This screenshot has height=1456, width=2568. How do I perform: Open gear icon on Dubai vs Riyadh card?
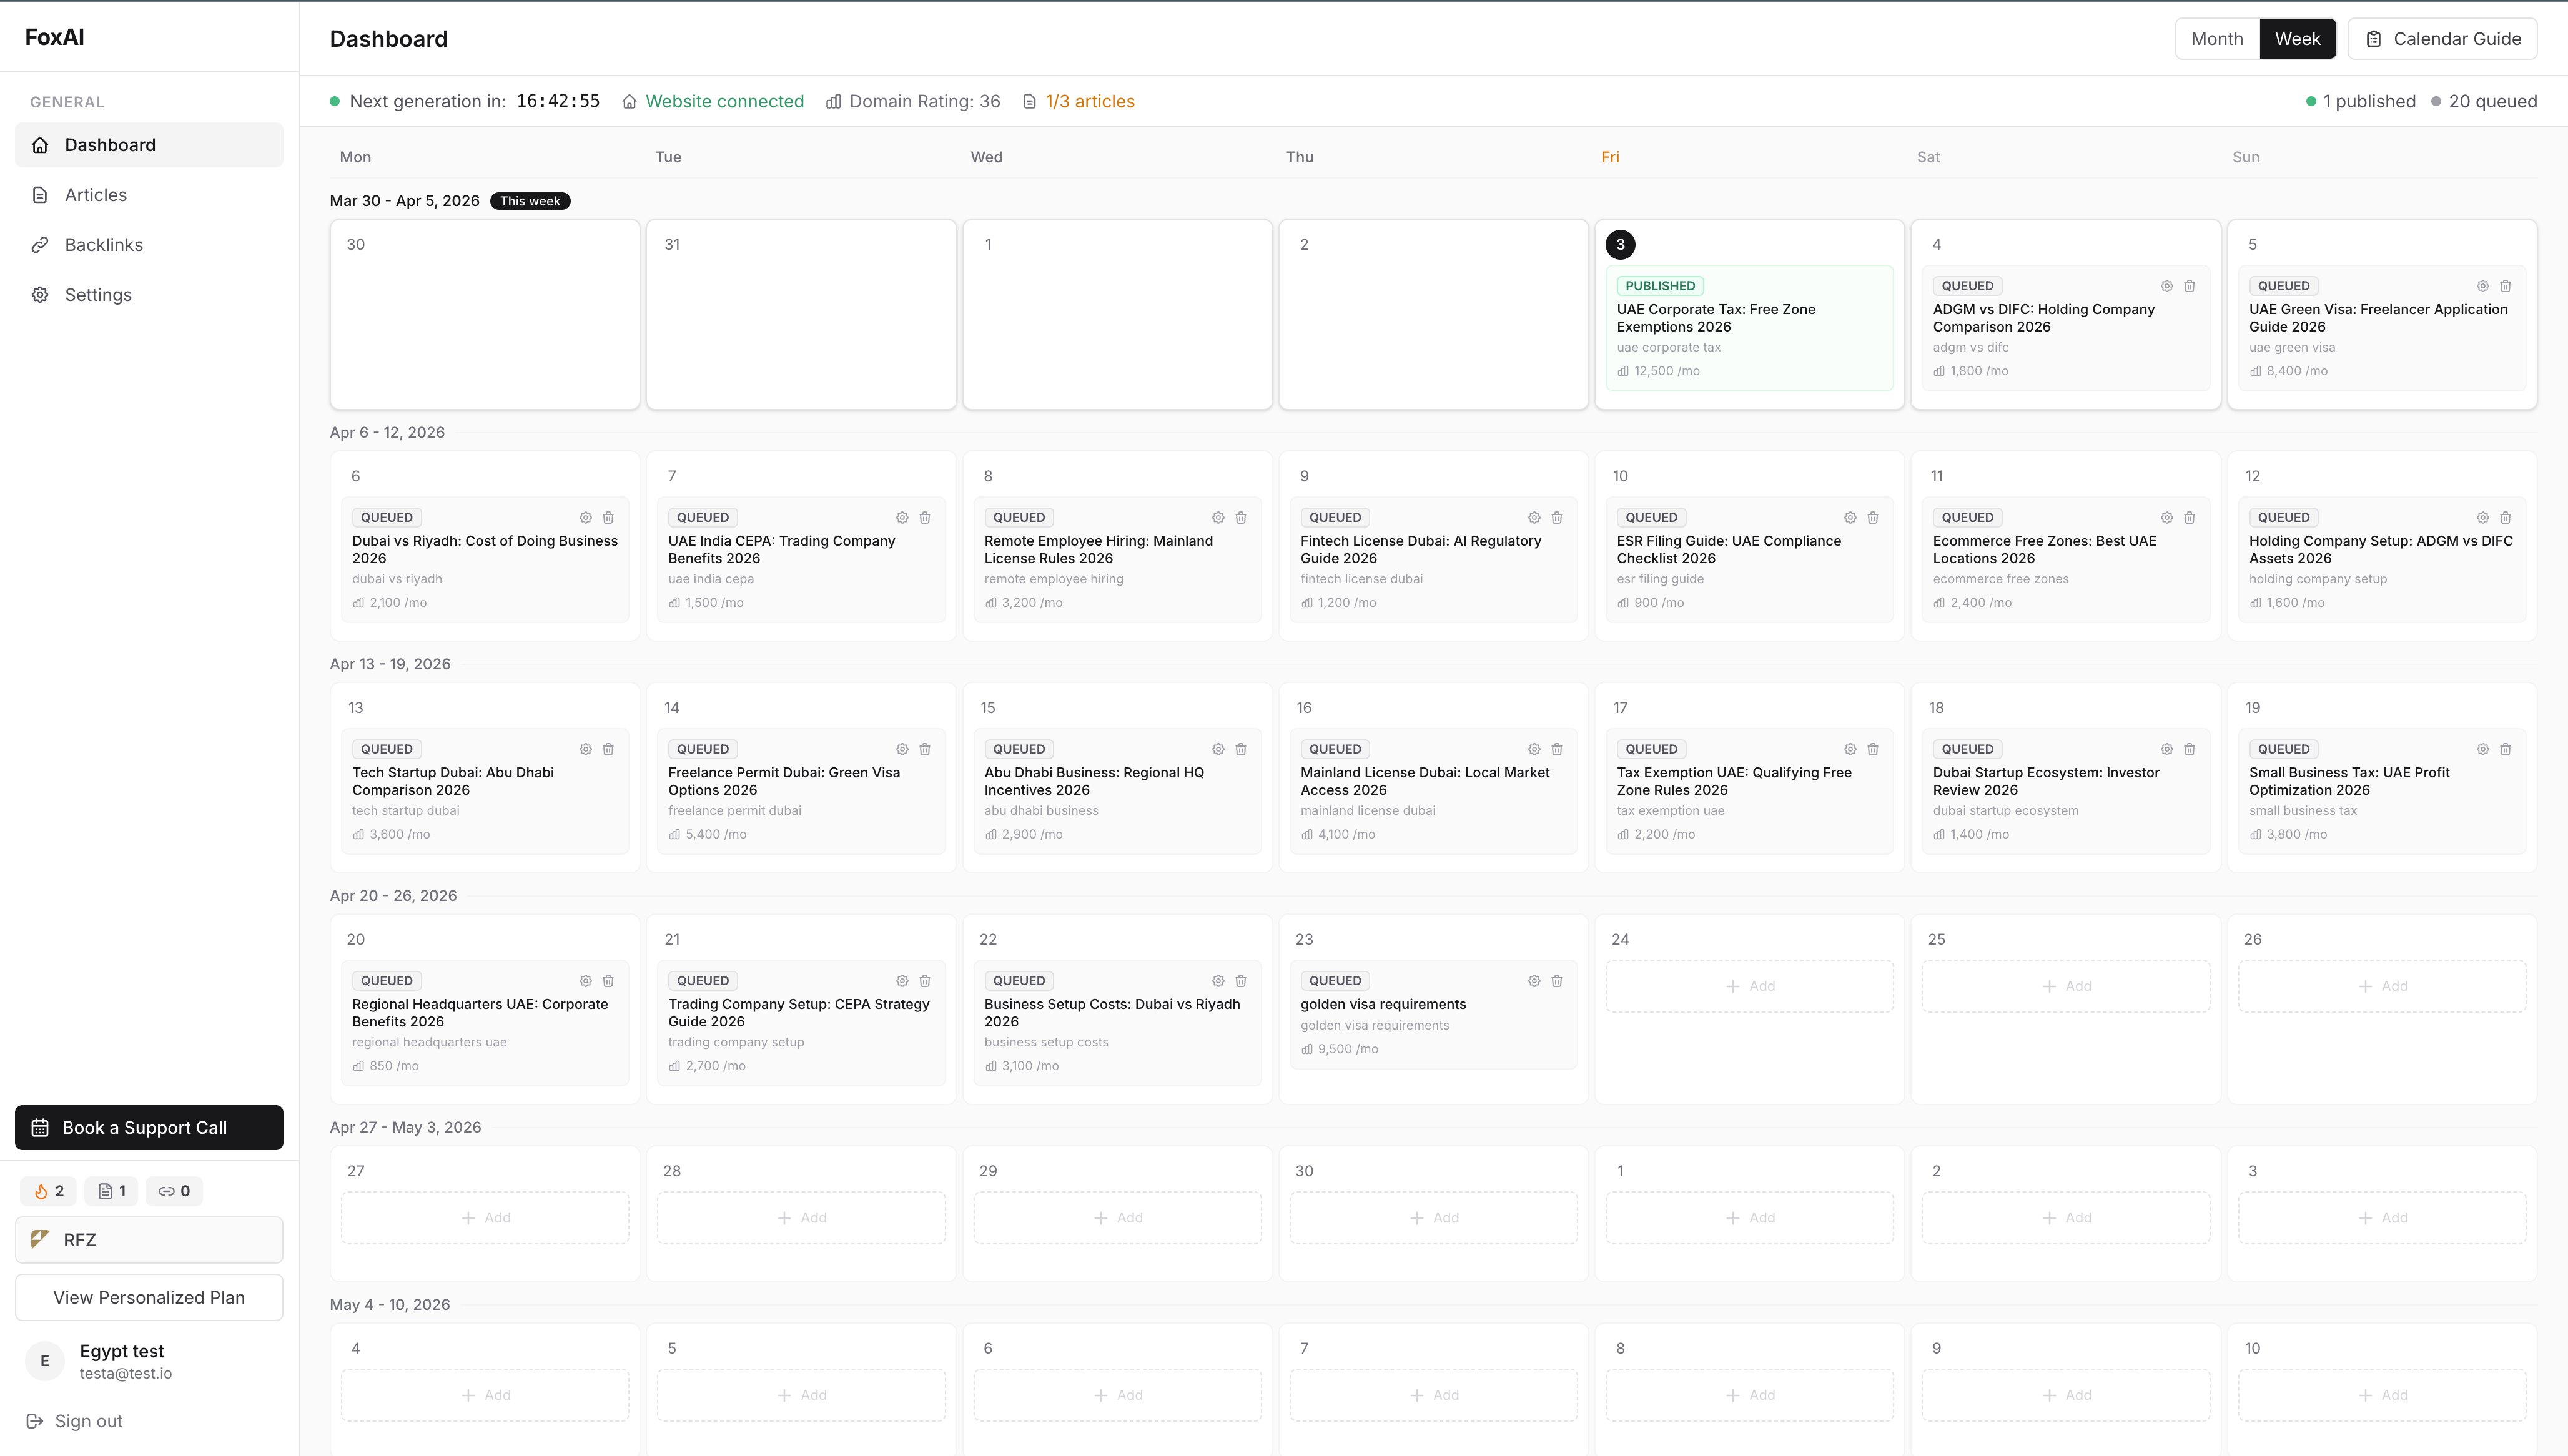pyautogui.click(x=585, y=518)
